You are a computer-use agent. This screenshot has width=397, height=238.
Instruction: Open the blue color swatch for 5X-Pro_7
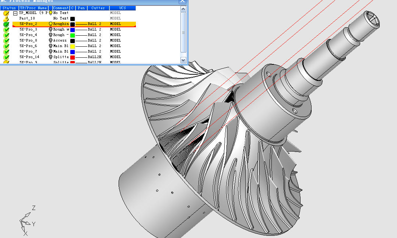coord(73,52)
